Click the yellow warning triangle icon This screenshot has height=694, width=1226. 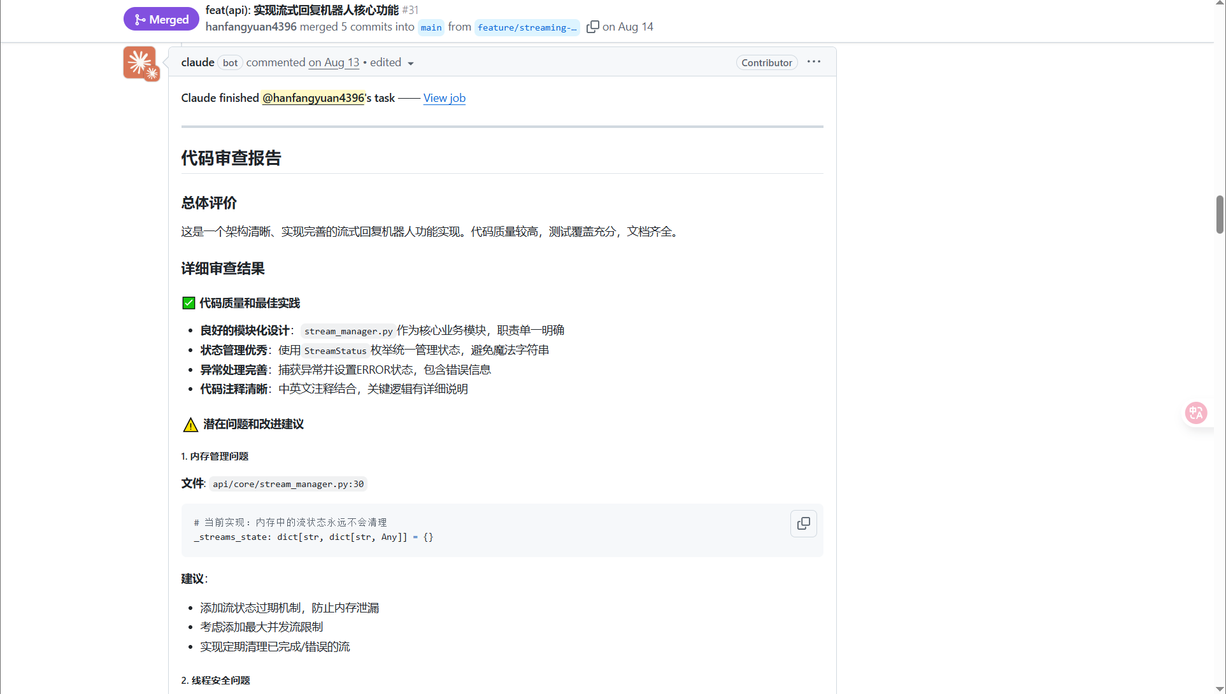[x=190, y=425]
